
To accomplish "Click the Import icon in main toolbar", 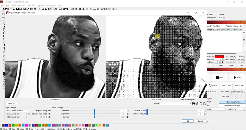I will click(13, 9).
